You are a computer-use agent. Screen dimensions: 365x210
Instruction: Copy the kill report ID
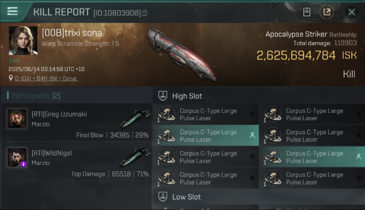coord(145,13)
